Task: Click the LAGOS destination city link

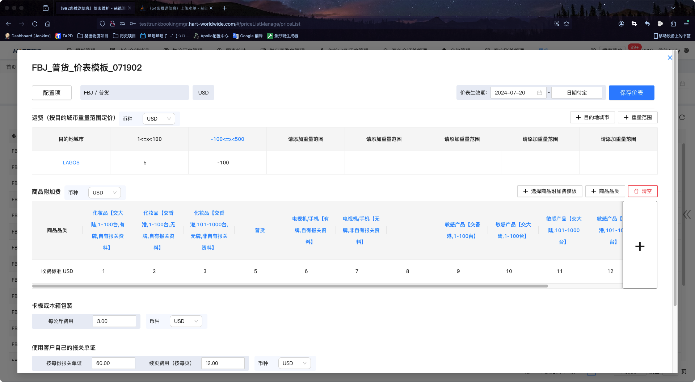Action: coord(71,163)
